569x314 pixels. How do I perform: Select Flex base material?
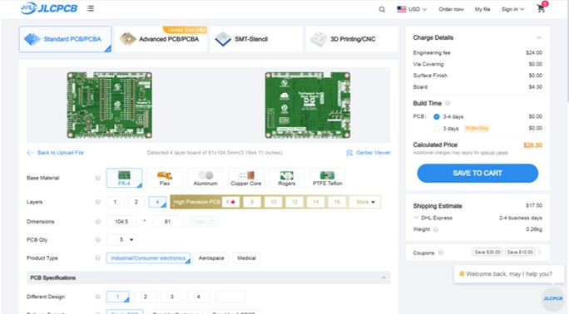pyautogui.click(x=165, y=178)
